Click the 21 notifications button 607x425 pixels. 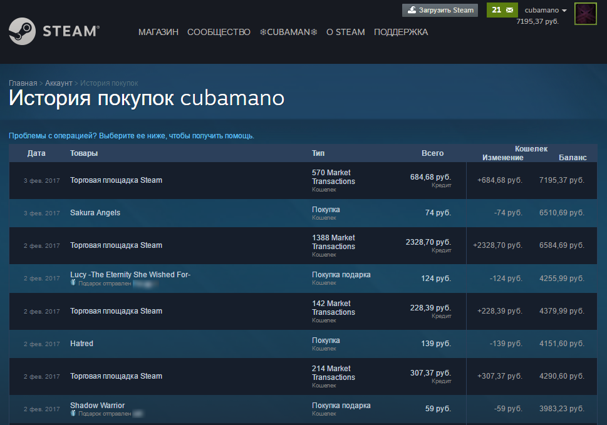pos(502,10)
